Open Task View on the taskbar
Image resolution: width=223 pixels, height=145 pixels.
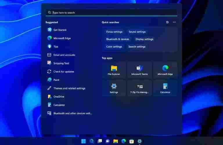click(x=100, y=141)
